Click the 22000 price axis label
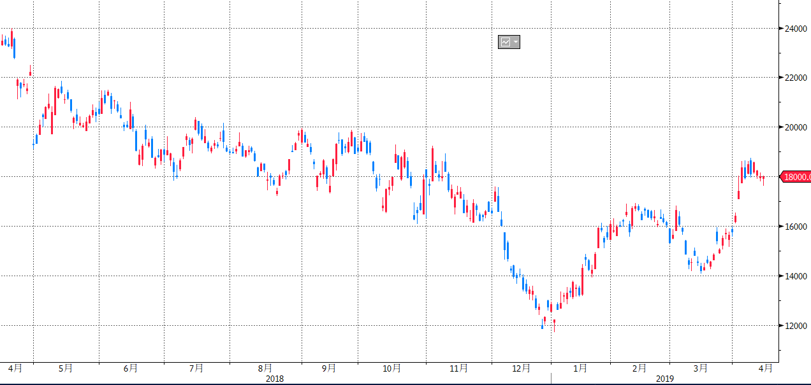This screenshot has width=811, height=385. 797,78
